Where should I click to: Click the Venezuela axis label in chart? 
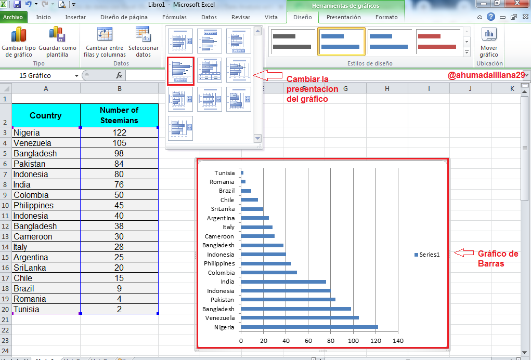[220, 318]
